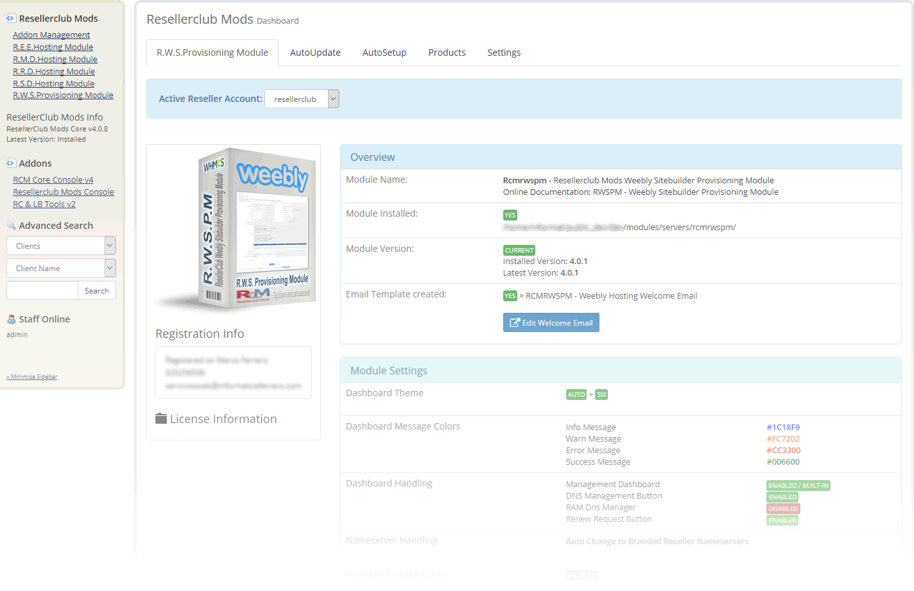Viewport: 914px width, 591px height.
Task: Click the Resellerclub Mods sidebar header icon
Action: tap(11, 19)
